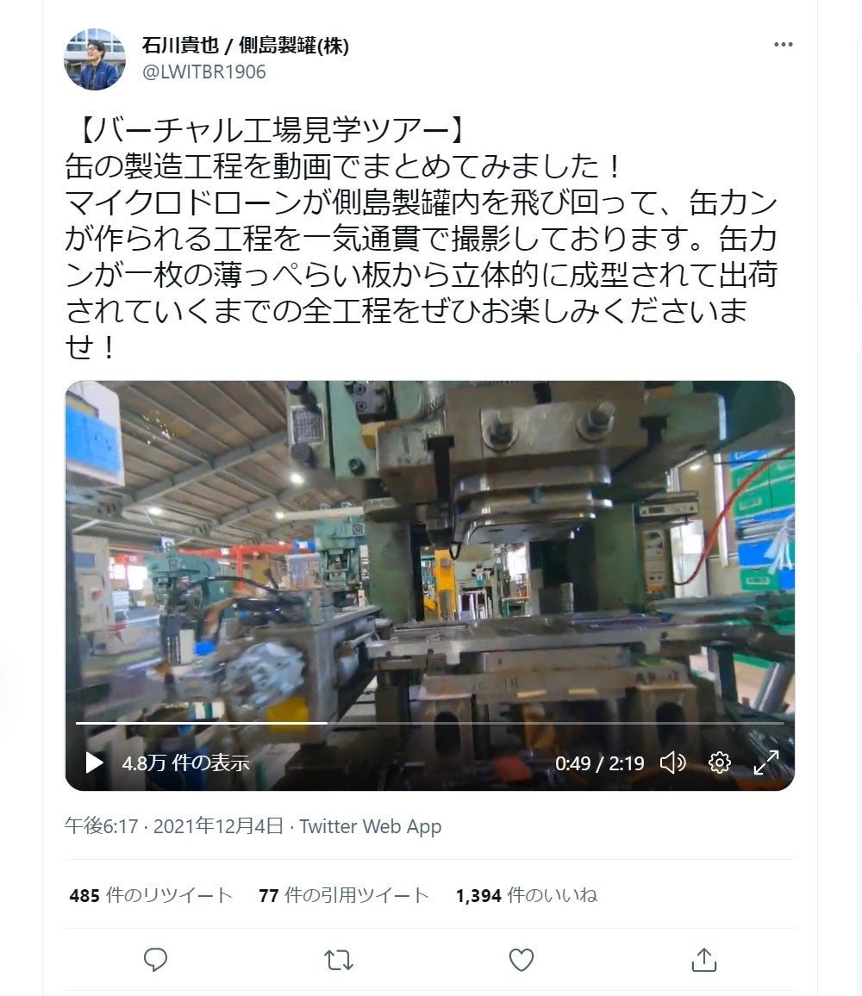The width and height of the screenshot is (862, 996).
Task: View the 77 件の引用ツイート list
Action: 344,895
